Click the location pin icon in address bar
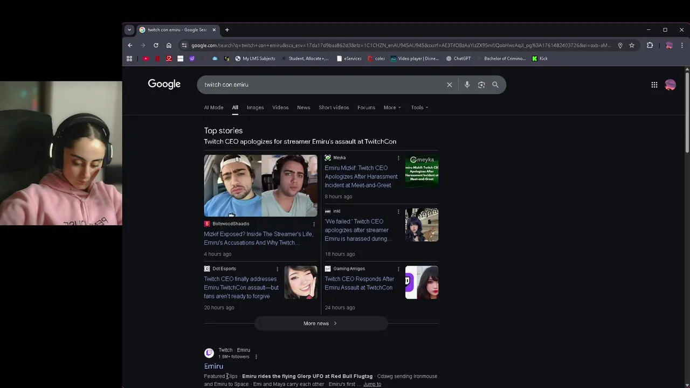 pos(620,45)
